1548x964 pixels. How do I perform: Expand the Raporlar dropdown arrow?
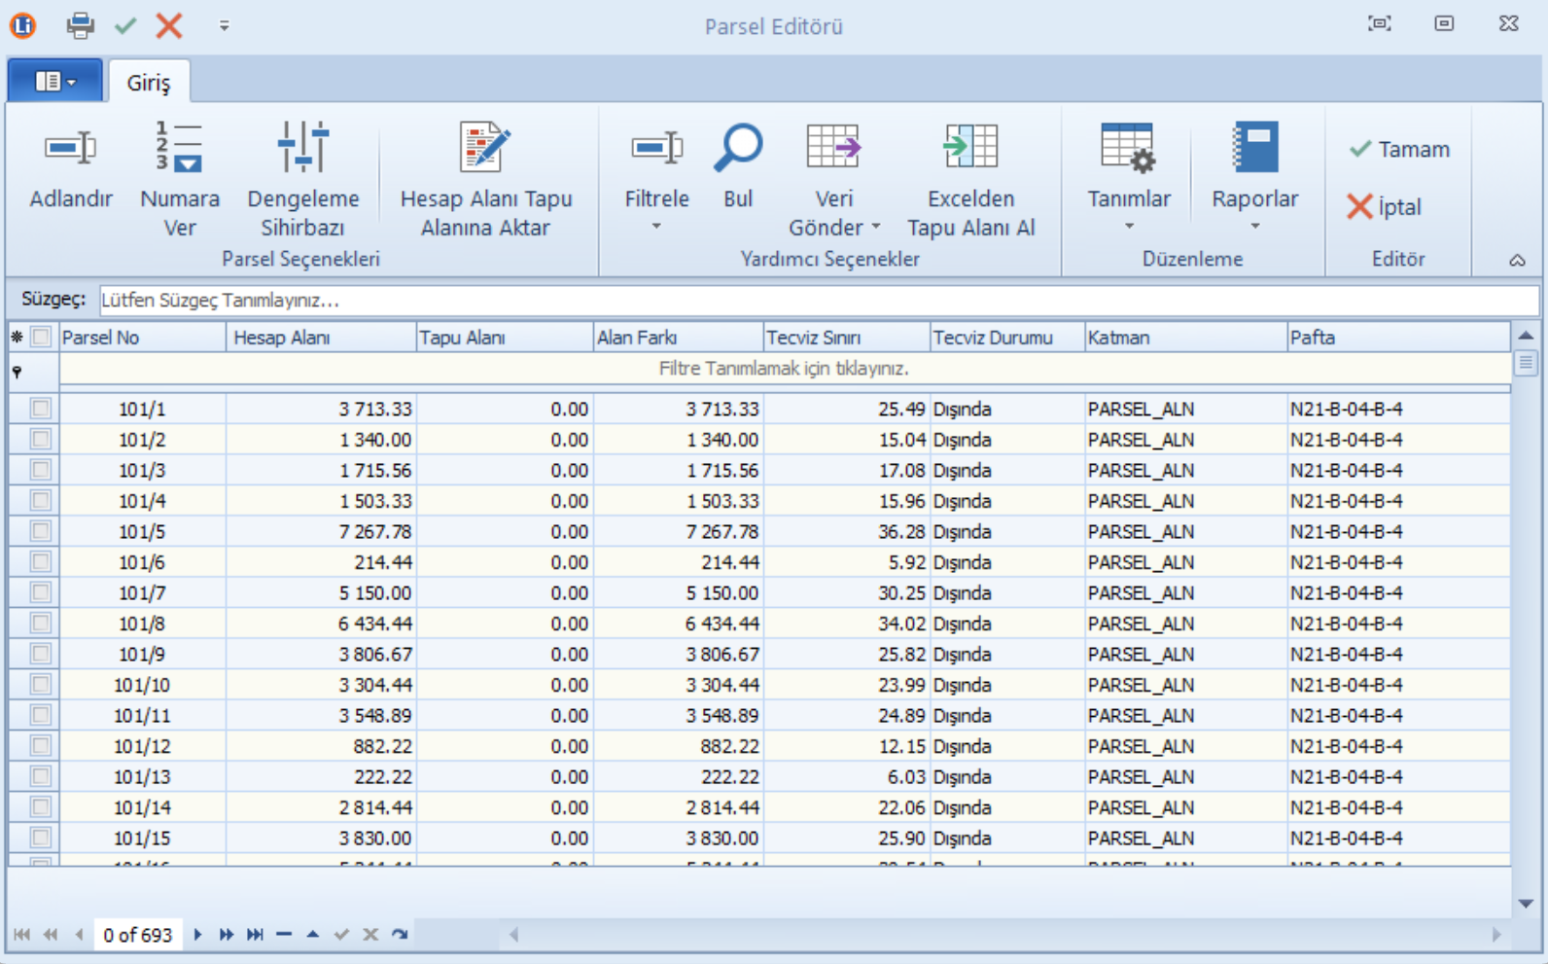tap(1255, 227)
